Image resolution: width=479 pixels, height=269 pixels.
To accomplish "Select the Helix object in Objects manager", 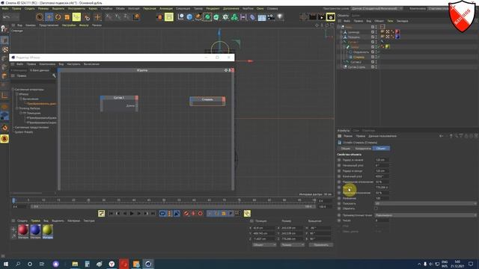I will [359, 57].
